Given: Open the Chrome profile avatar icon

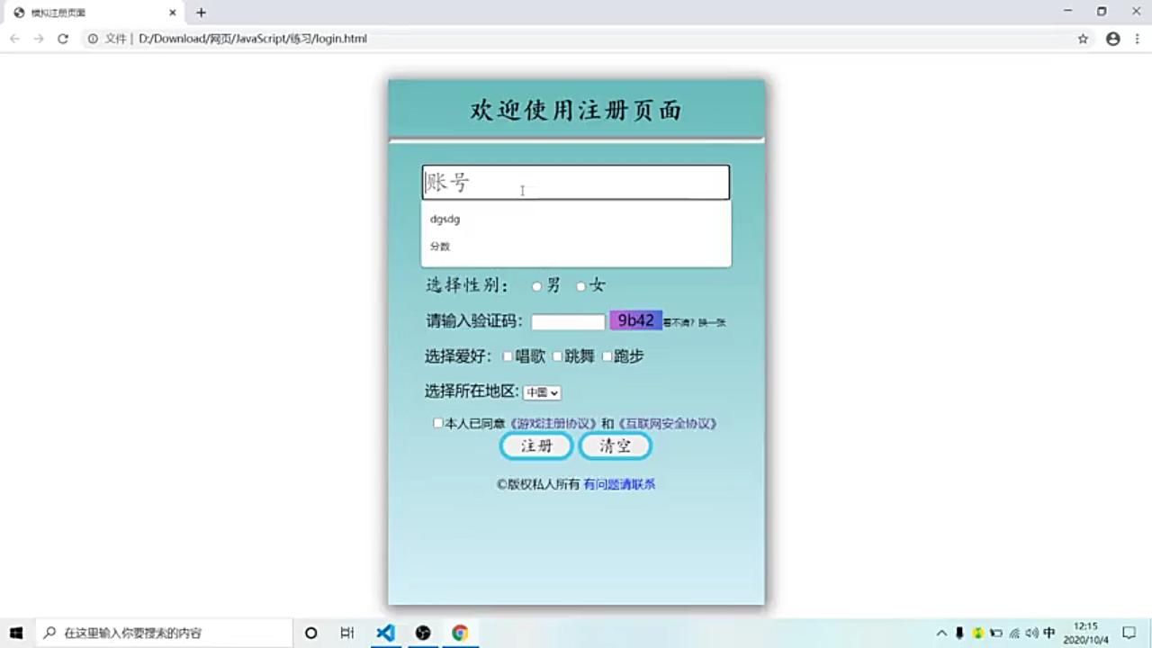Looking at the screenshot, I should 1113,39.
